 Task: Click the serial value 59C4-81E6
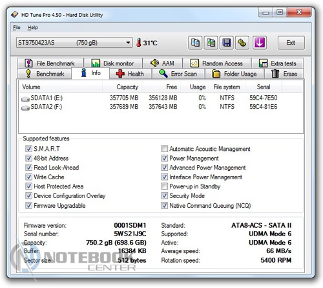(264, 107)
